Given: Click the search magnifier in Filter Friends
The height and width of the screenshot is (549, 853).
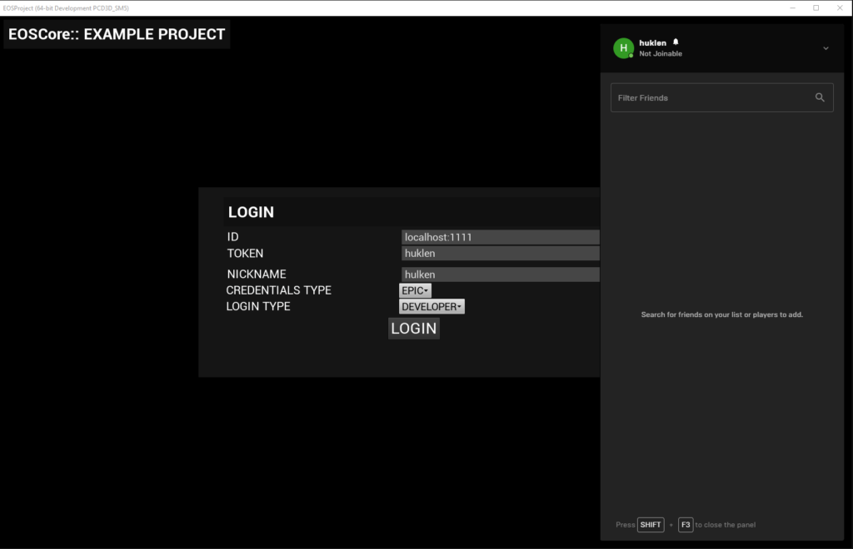Looking at the screenshot, I should (820, 98).
